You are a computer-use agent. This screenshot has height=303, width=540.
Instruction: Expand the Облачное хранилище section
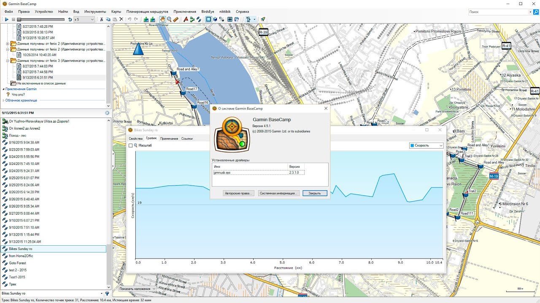(x=3, y=101)
